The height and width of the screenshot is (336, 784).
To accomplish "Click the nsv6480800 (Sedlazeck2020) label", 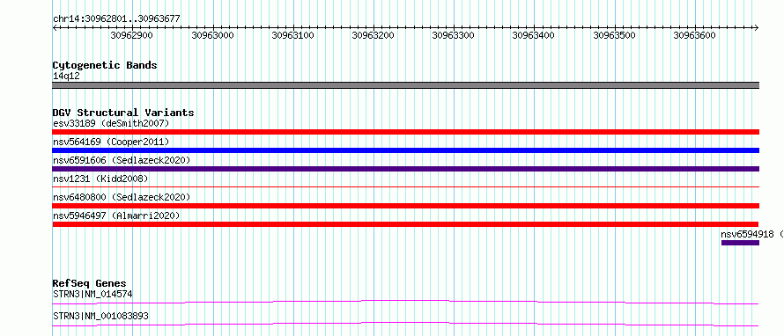I will 122,197.
